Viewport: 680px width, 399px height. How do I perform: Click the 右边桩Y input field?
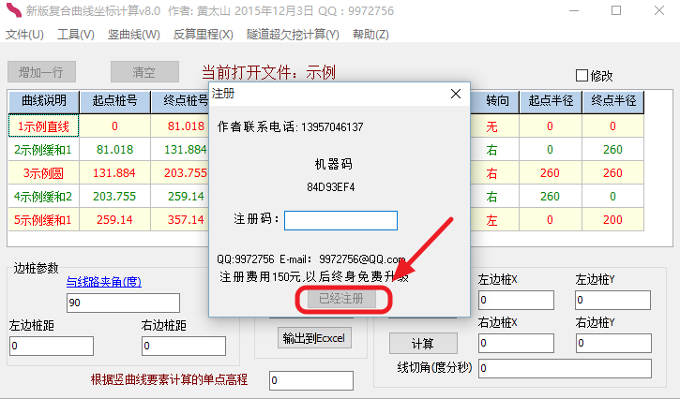coord(613,343)
